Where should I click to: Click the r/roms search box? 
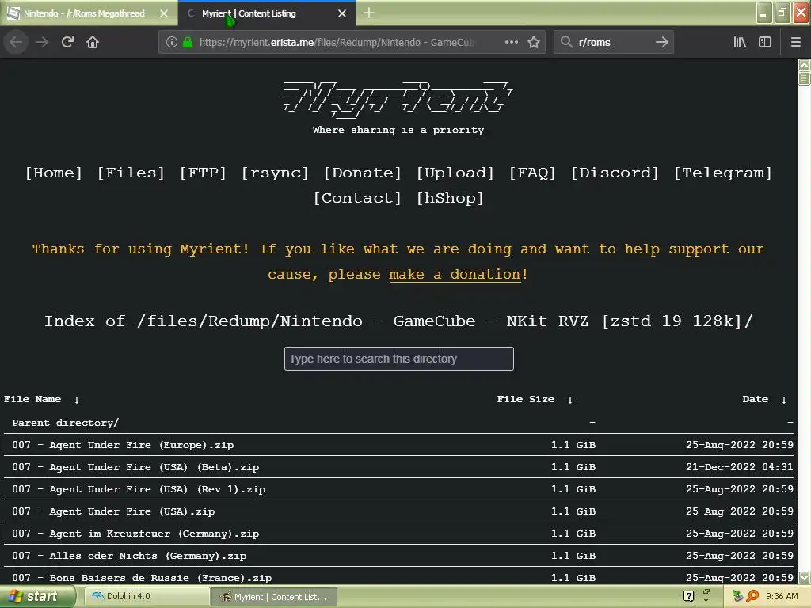coord(613,43)
